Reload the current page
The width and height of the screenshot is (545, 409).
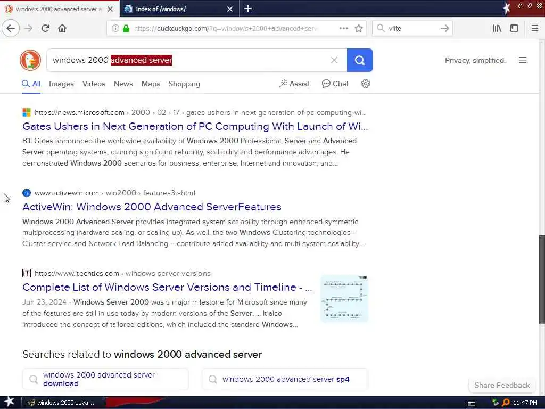coord(45,28)
